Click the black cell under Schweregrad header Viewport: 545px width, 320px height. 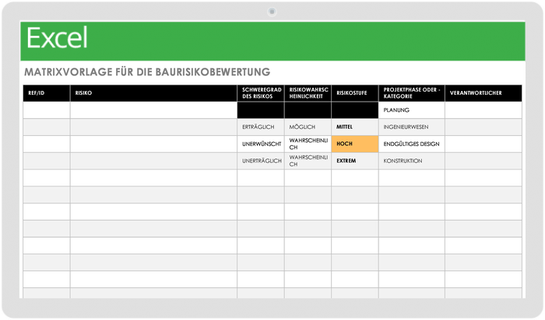pyautogui.click(x=261, y=110)
